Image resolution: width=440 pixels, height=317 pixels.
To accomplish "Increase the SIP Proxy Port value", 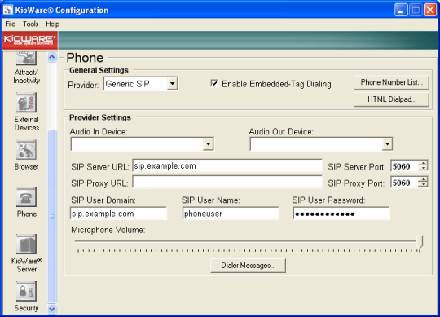I will pyautogui.click(x=423, y=179).
